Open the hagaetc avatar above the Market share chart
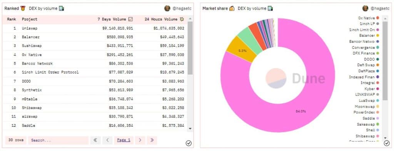 365,8
